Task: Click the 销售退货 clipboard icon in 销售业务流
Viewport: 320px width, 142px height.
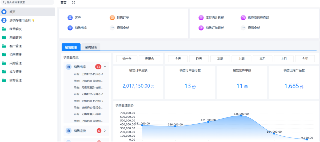Action: coord(69,131)
